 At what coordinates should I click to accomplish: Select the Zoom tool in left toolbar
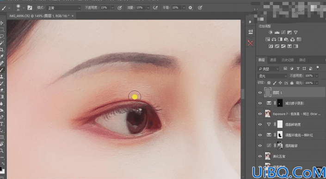(x=2, y=150)
